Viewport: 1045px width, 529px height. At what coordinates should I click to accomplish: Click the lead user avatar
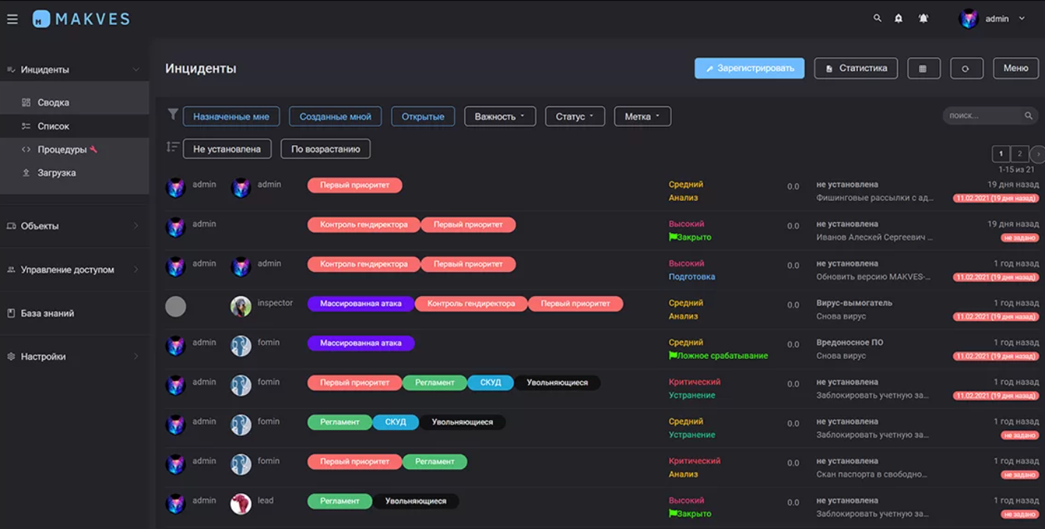tap(241, 504)
